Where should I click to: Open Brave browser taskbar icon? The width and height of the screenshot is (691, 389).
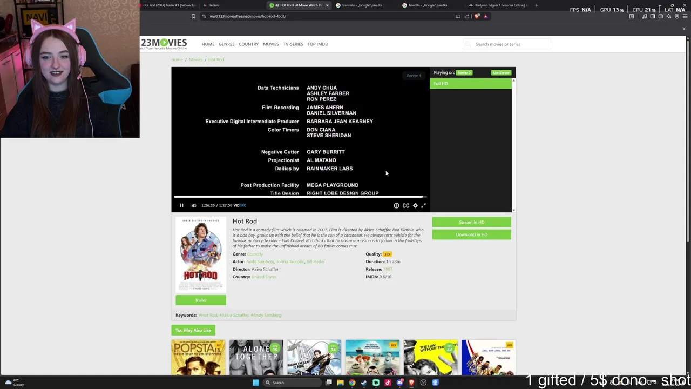[411, 383]
